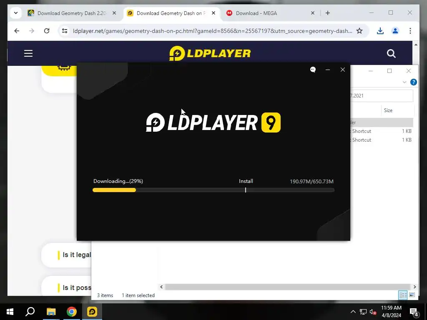This screenshot has height=320, width=427.
Task: Open File Explorer from the taskbar
Action: click(x=51, y=312)
